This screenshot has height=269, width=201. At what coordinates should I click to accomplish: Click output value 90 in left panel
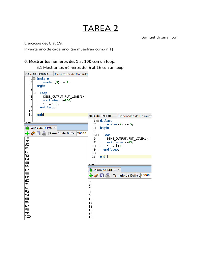point(27,181)
